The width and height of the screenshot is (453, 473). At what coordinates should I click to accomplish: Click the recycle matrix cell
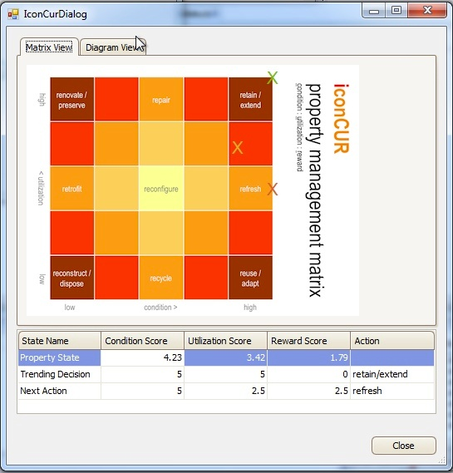coord(161,278)
